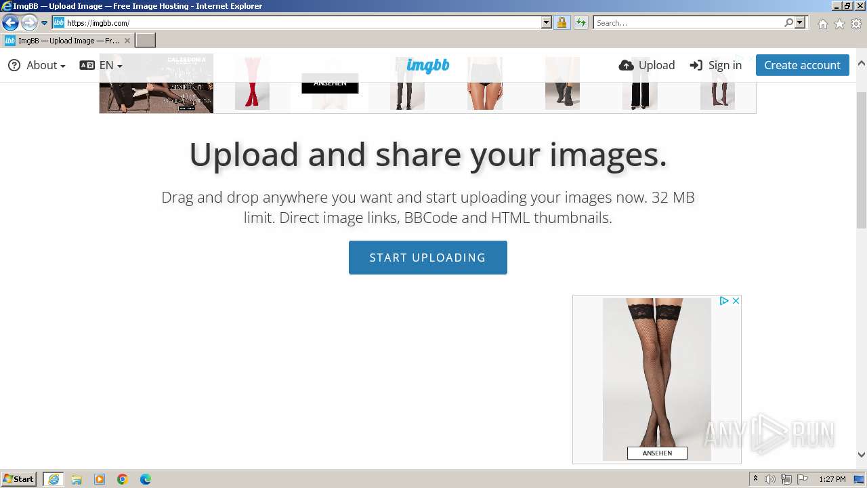Focus the URL address field

pyautogui.click(x=303, y=23)
